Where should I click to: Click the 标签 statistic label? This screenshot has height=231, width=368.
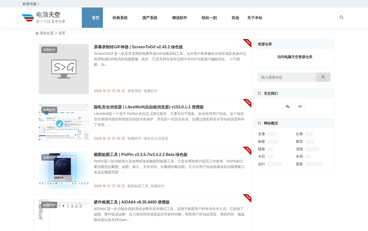[x=262, y=142]
